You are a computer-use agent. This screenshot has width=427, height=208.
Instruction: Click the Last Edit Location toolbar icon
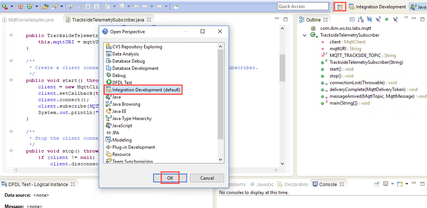(136, 6)
